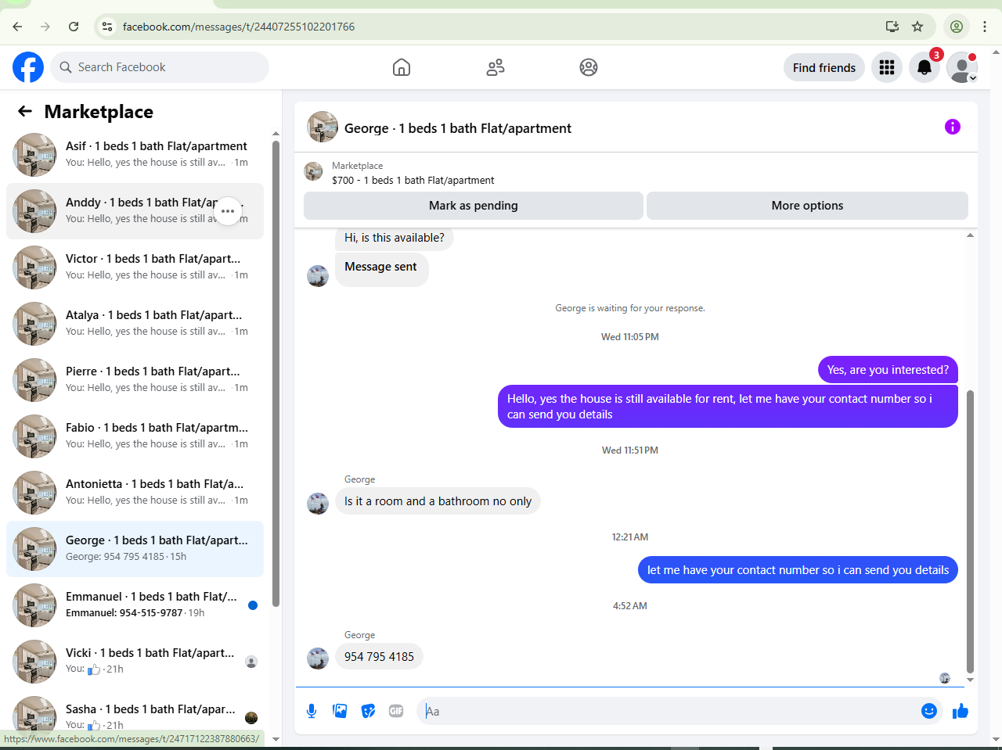Open Antonietta's apartment conversation
The image size is (1002, 750).
[135, 493]
